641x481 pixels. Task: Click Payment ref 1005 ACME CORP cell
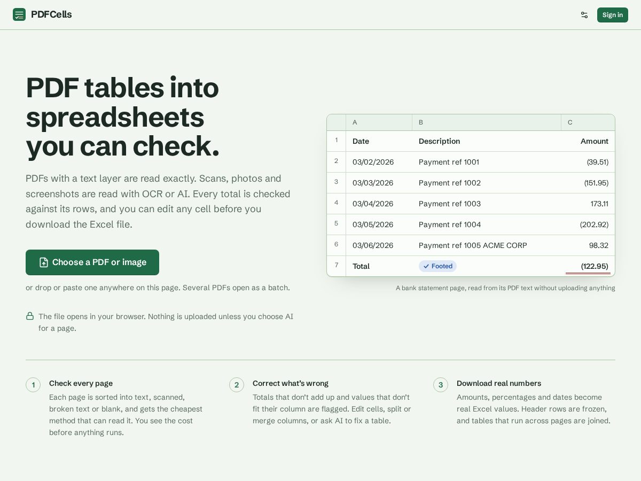click(487, 245)
